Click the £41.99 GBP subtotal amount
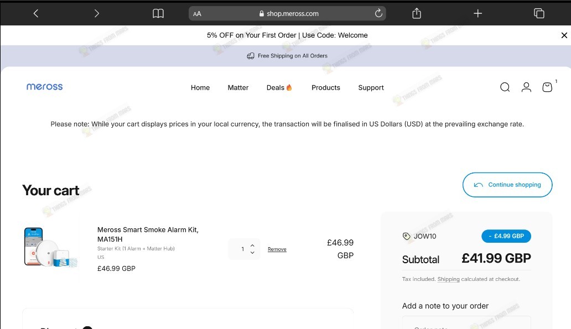This screenshot has width=571, height=329. pyautogui.click(x=496, y=258)
